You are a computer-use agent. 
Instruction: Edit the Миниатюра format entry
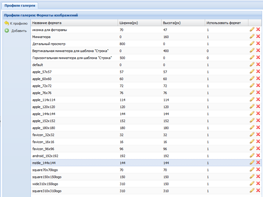[252, 37]
